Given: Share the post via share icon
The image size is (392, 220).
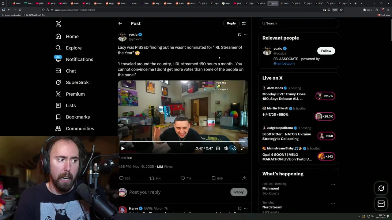Looking at the screenshot, I should [x=244, y=178].
